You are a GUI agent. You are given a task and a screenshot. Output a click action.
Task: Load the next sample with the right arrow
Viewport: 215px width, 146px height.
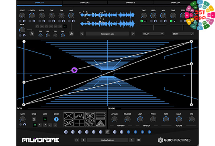pyautogui.click(x=133, y=34)
